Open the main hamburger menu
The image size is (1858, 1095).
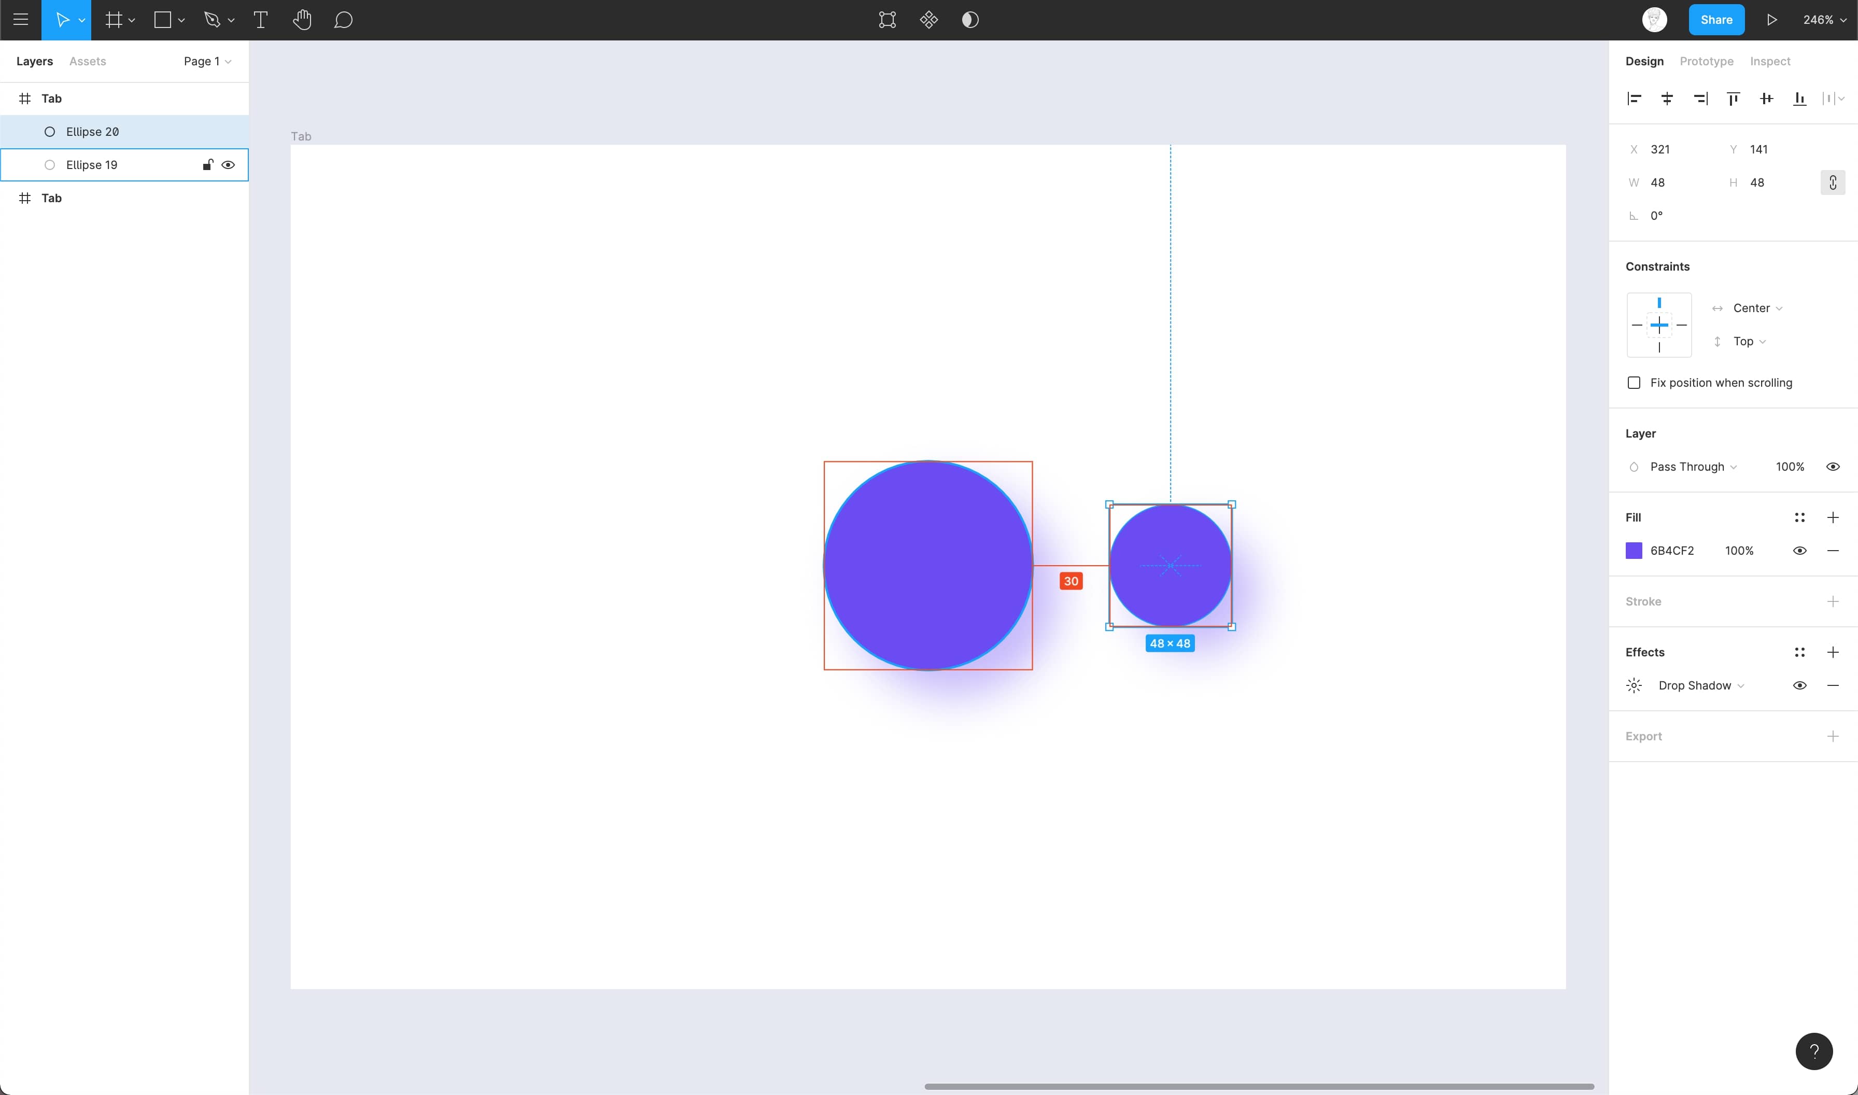click(x=21, y=20)
